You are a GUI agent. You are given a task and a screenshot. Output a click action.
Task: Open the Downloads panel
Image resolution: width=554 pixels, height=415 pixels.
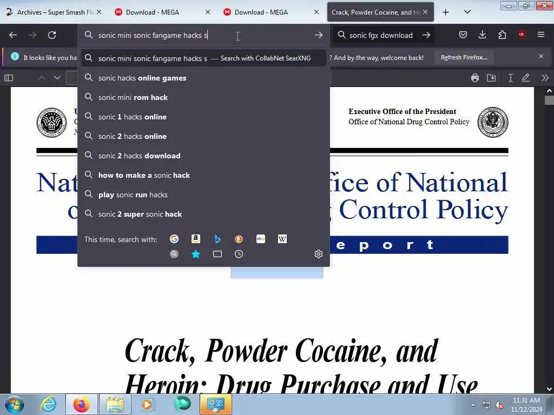click(x=482, y=35)
